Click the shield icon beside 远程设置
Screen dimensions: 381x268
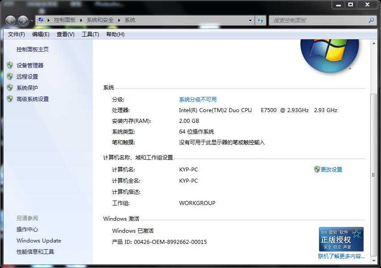10,76
